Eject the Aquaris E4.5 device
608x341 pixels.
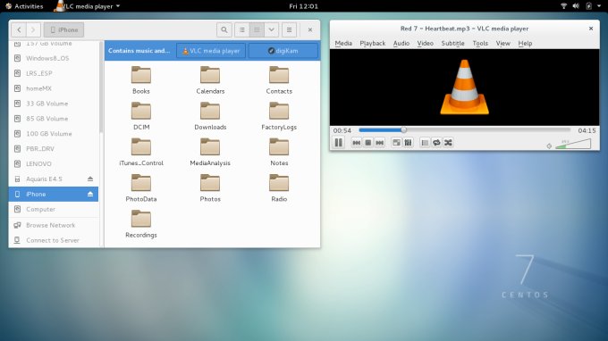point(90,179)
